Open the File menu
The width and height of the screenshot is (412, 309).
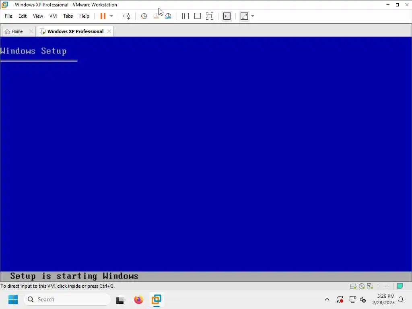tap(8, 16)
